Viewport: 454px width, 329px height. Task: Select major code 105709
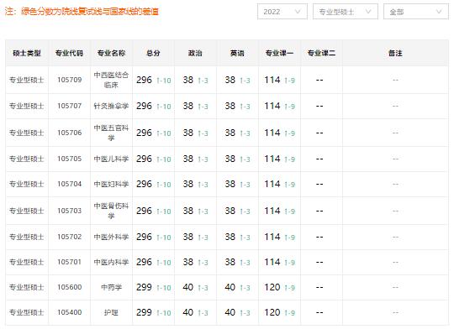tap(70, 80)
